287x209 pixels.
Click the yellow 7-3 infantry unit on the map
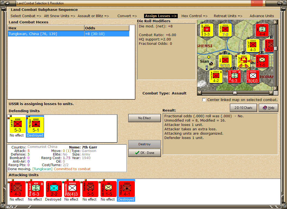(225, 30)
